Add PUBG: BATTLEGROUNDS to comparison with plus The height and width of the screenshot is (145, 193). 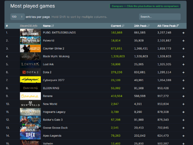pyautogui.click(x=183, y=33)
